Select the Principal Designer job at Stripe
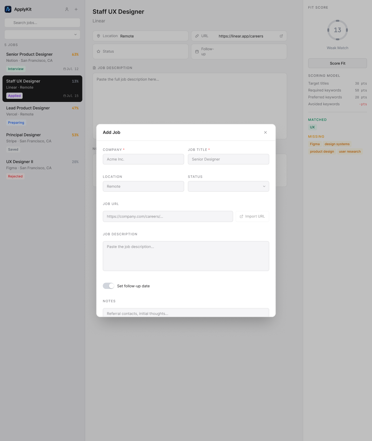This screenshot has height=441, width=372. [x=42, y=142]
